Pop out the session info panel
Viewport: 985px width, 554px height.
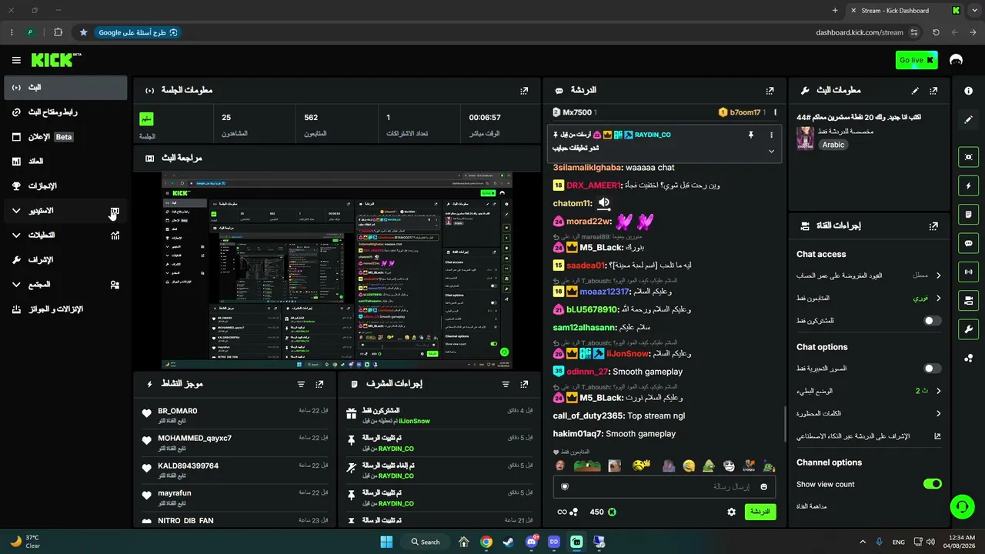[524, 91]
